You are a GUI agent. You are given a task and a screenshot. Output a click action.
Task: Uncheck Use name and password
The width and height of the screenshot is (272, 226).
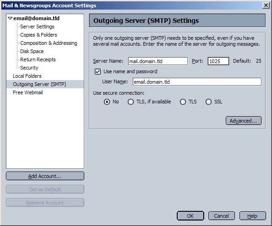(x=98, y=71)
